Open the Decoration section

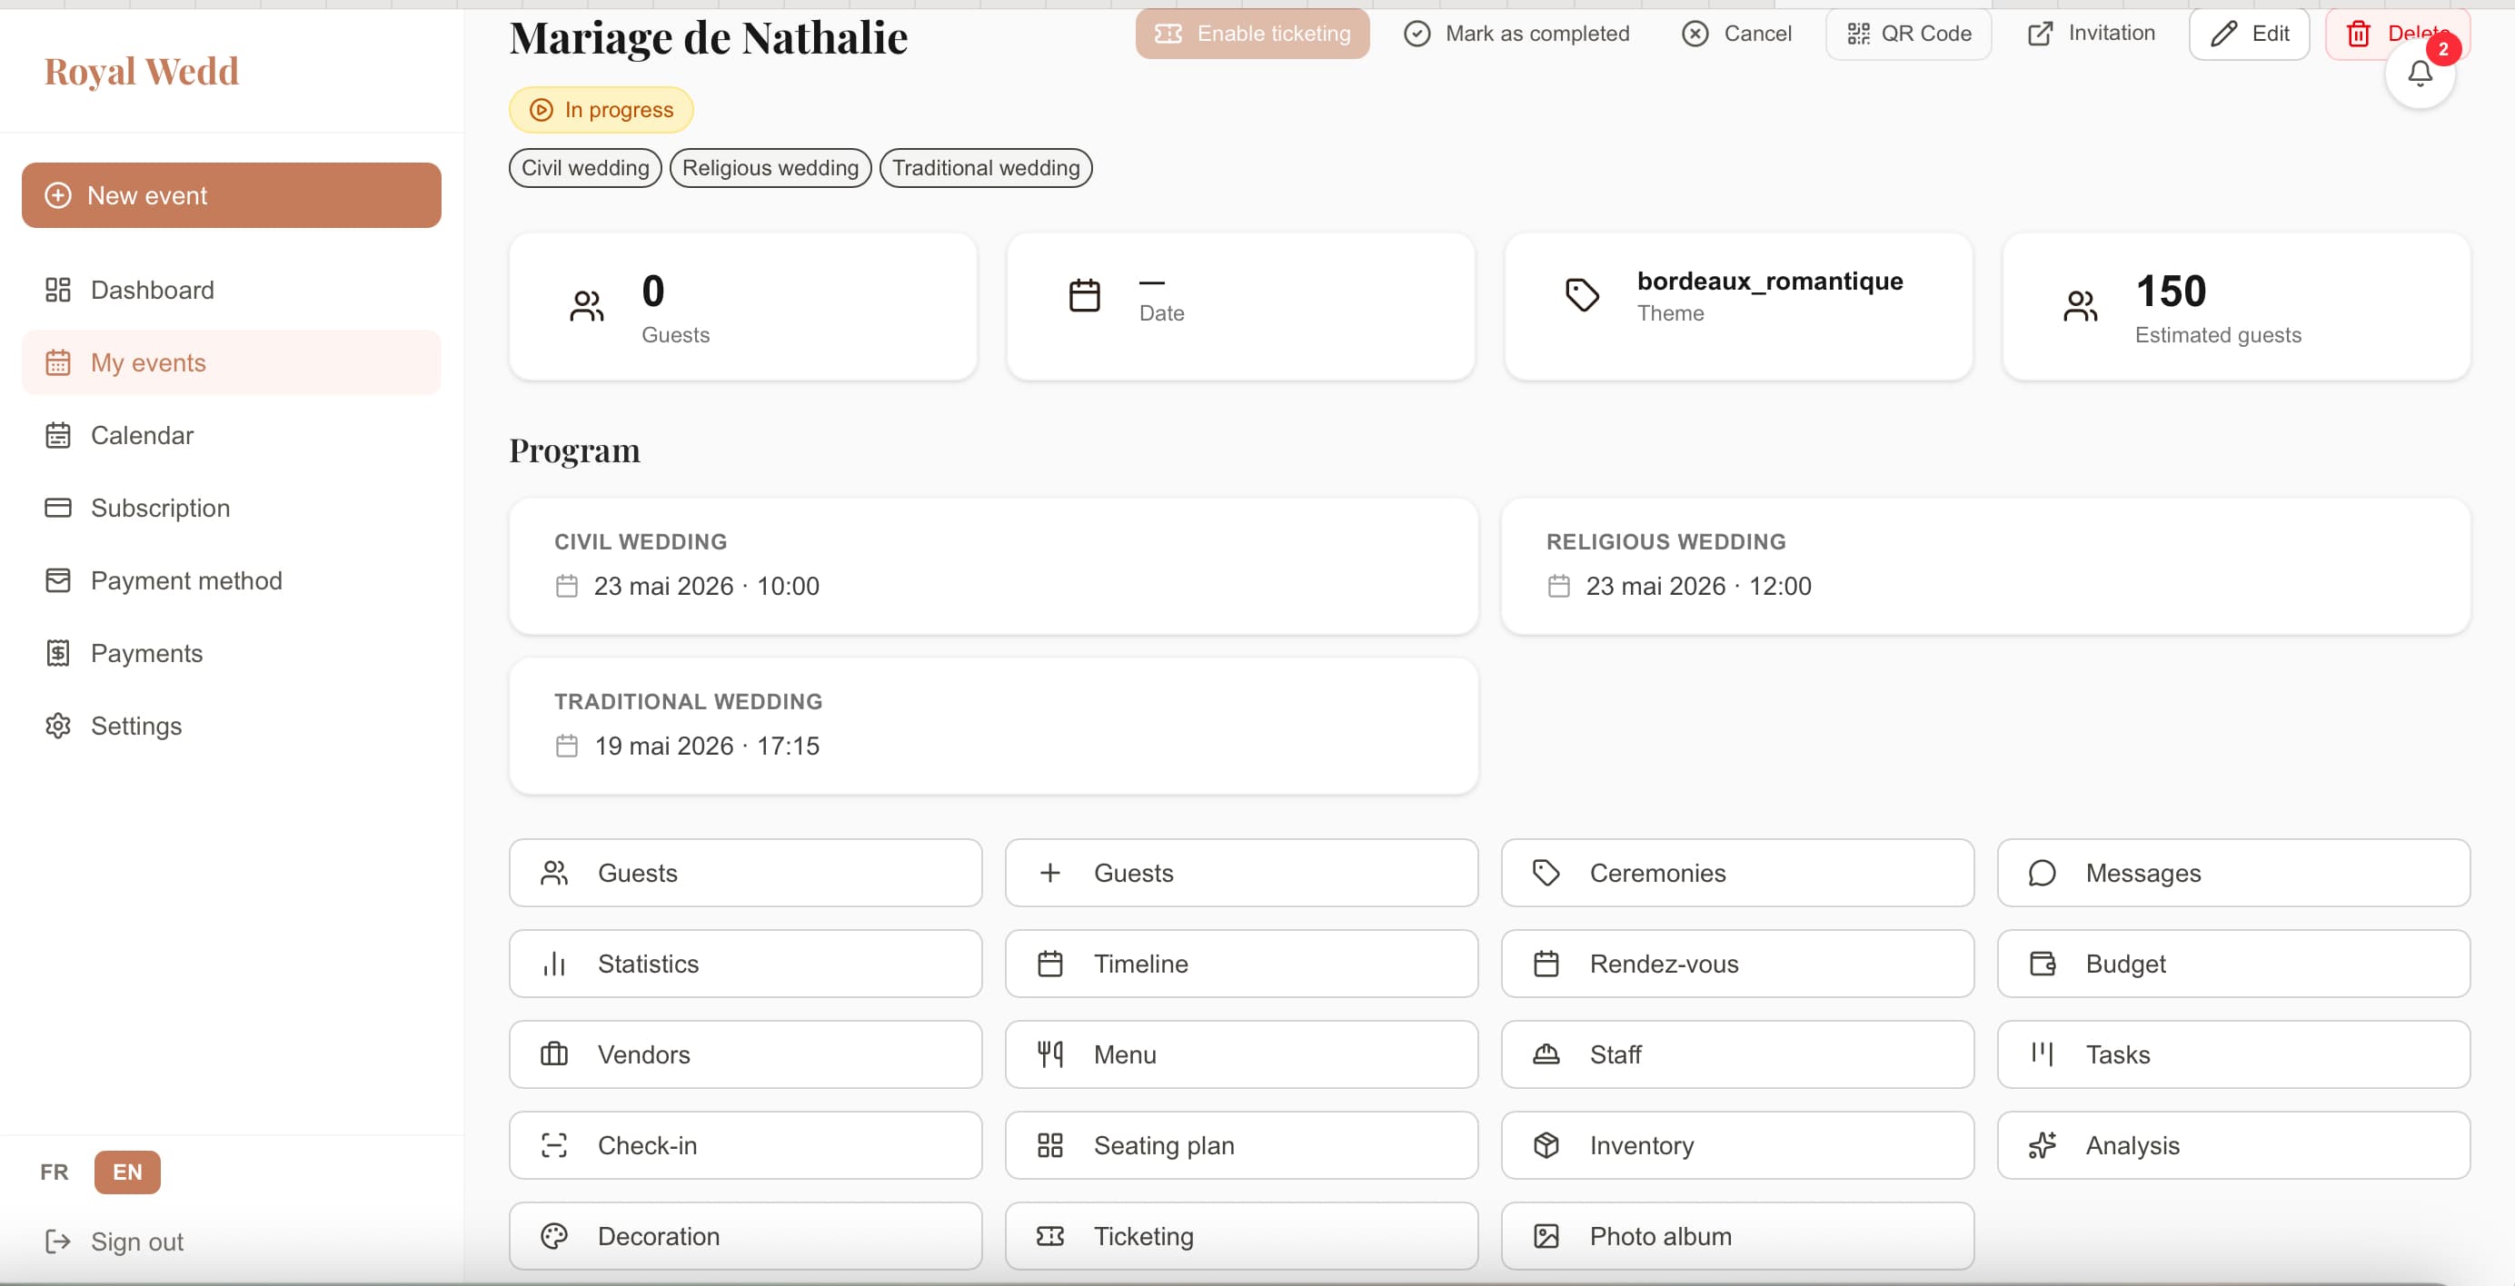click(x=745, y=1236)
